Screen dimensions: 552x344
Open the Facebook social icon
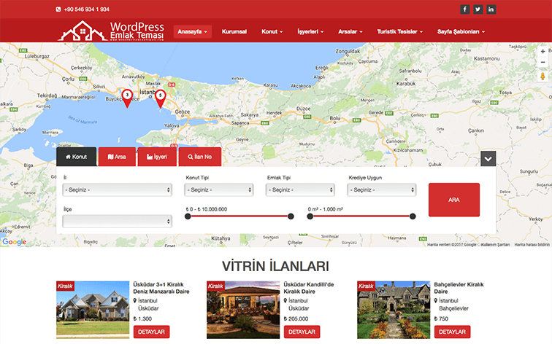[x=464, y=9]
